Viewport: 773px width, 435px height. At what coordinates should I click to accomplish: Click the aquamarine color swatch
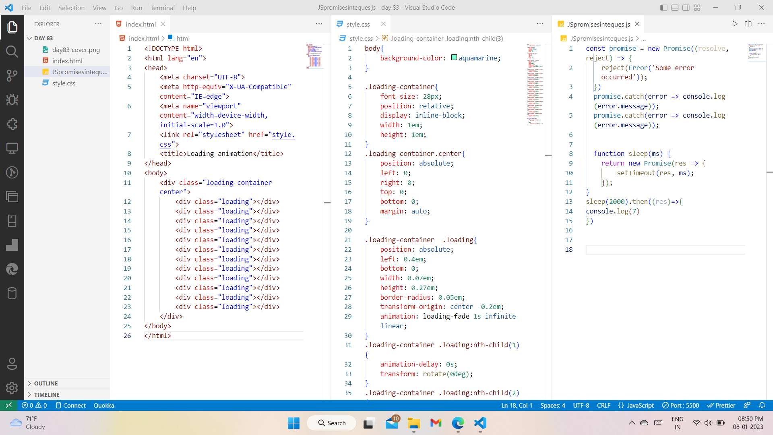coord(454,58)
